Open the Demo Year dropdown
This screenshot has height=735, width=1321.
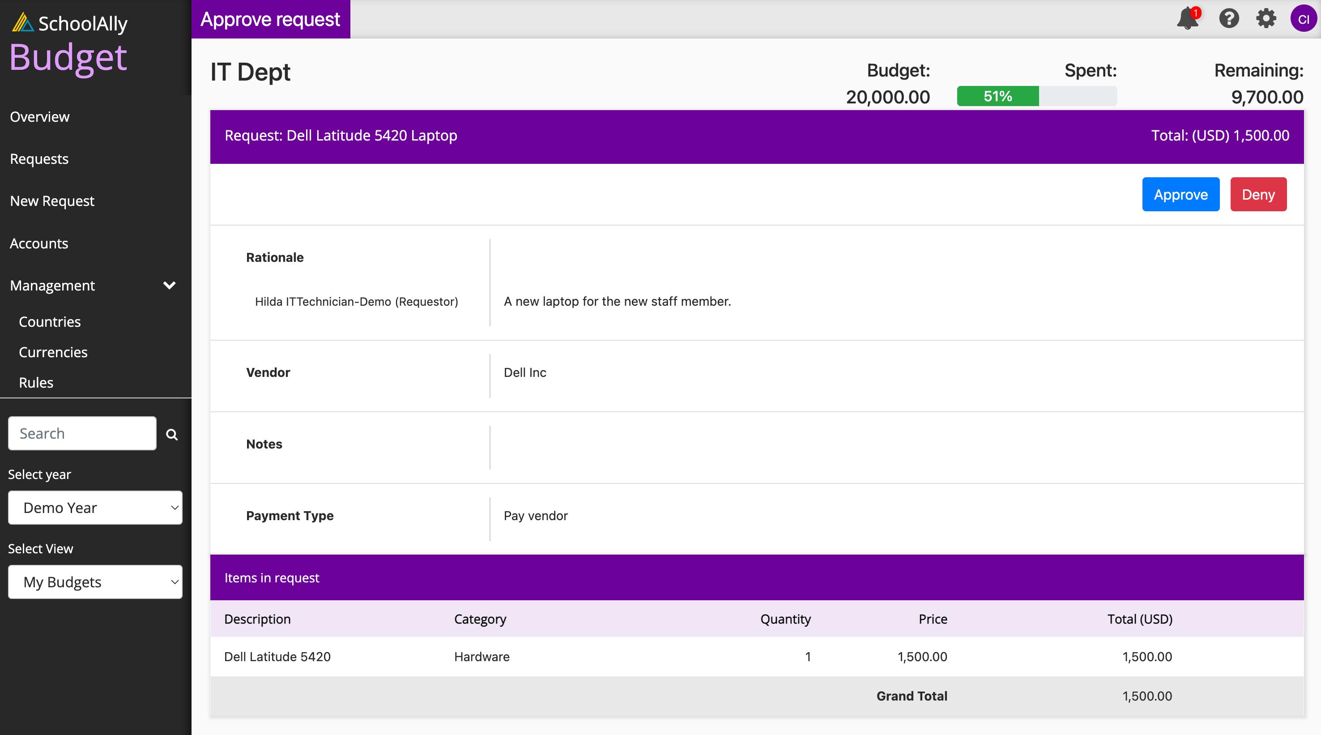click(95, 507)
